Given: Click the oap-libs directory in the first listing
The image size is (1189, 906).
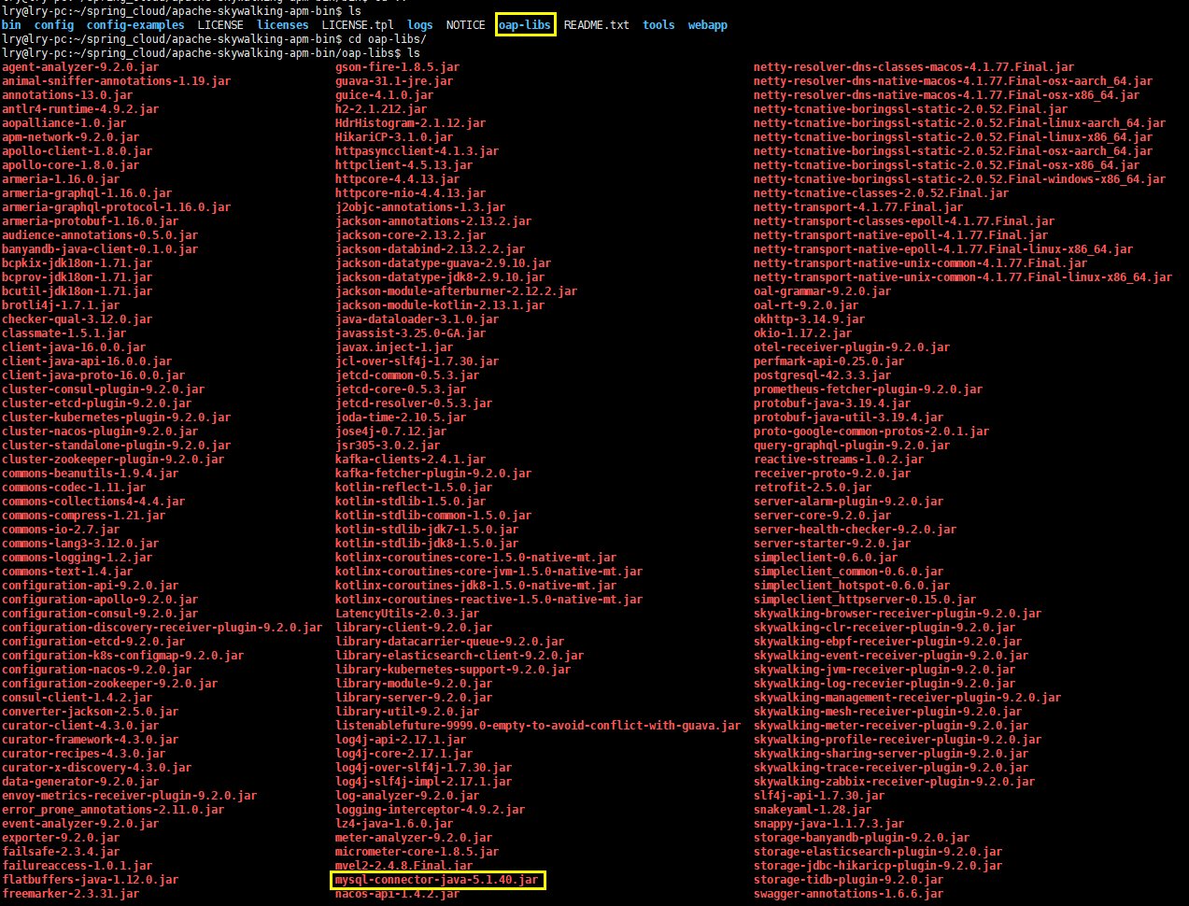Looking at the screenshot, I should click(x=525, y=25).
